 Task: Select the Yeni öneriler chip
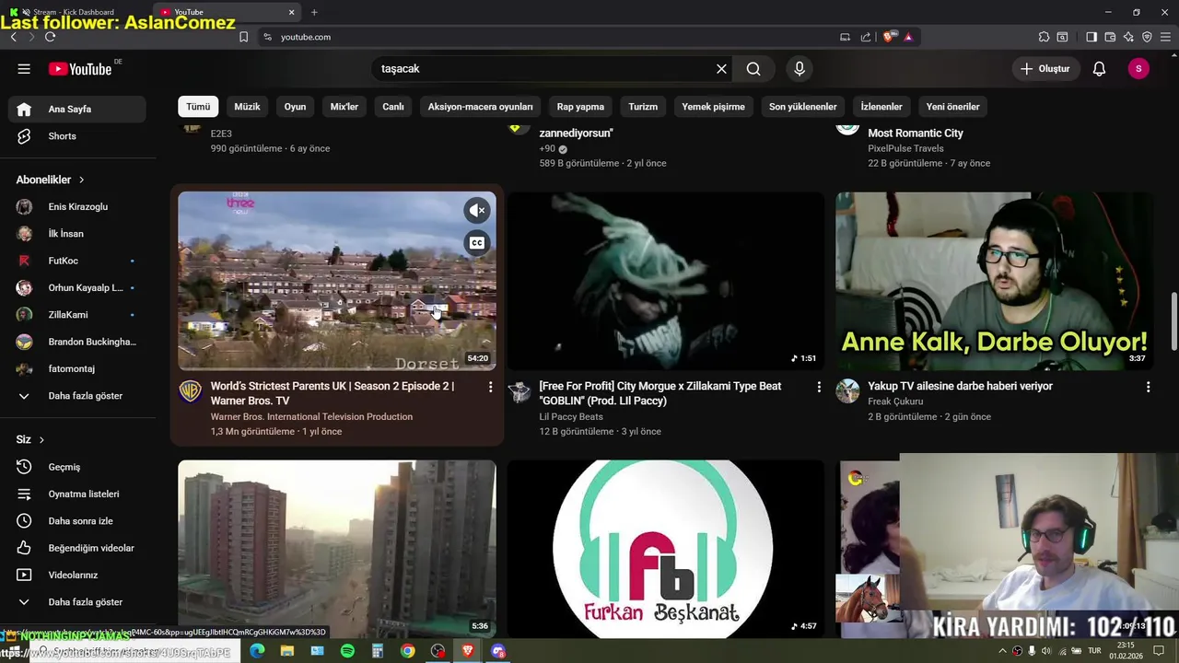click(952, 107)
